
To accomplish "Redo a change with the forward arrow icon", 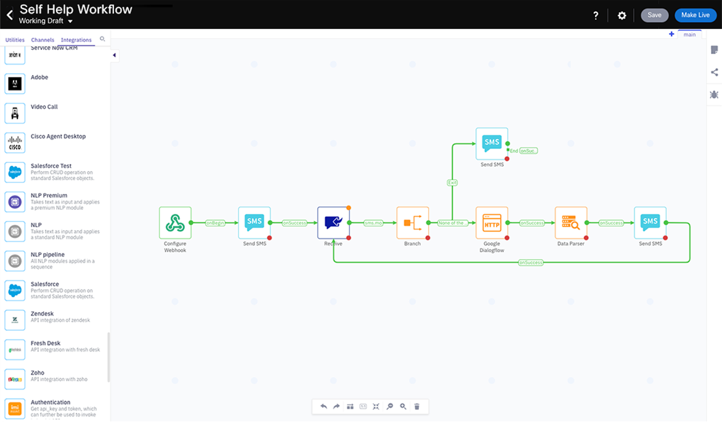I will point(336,407).
